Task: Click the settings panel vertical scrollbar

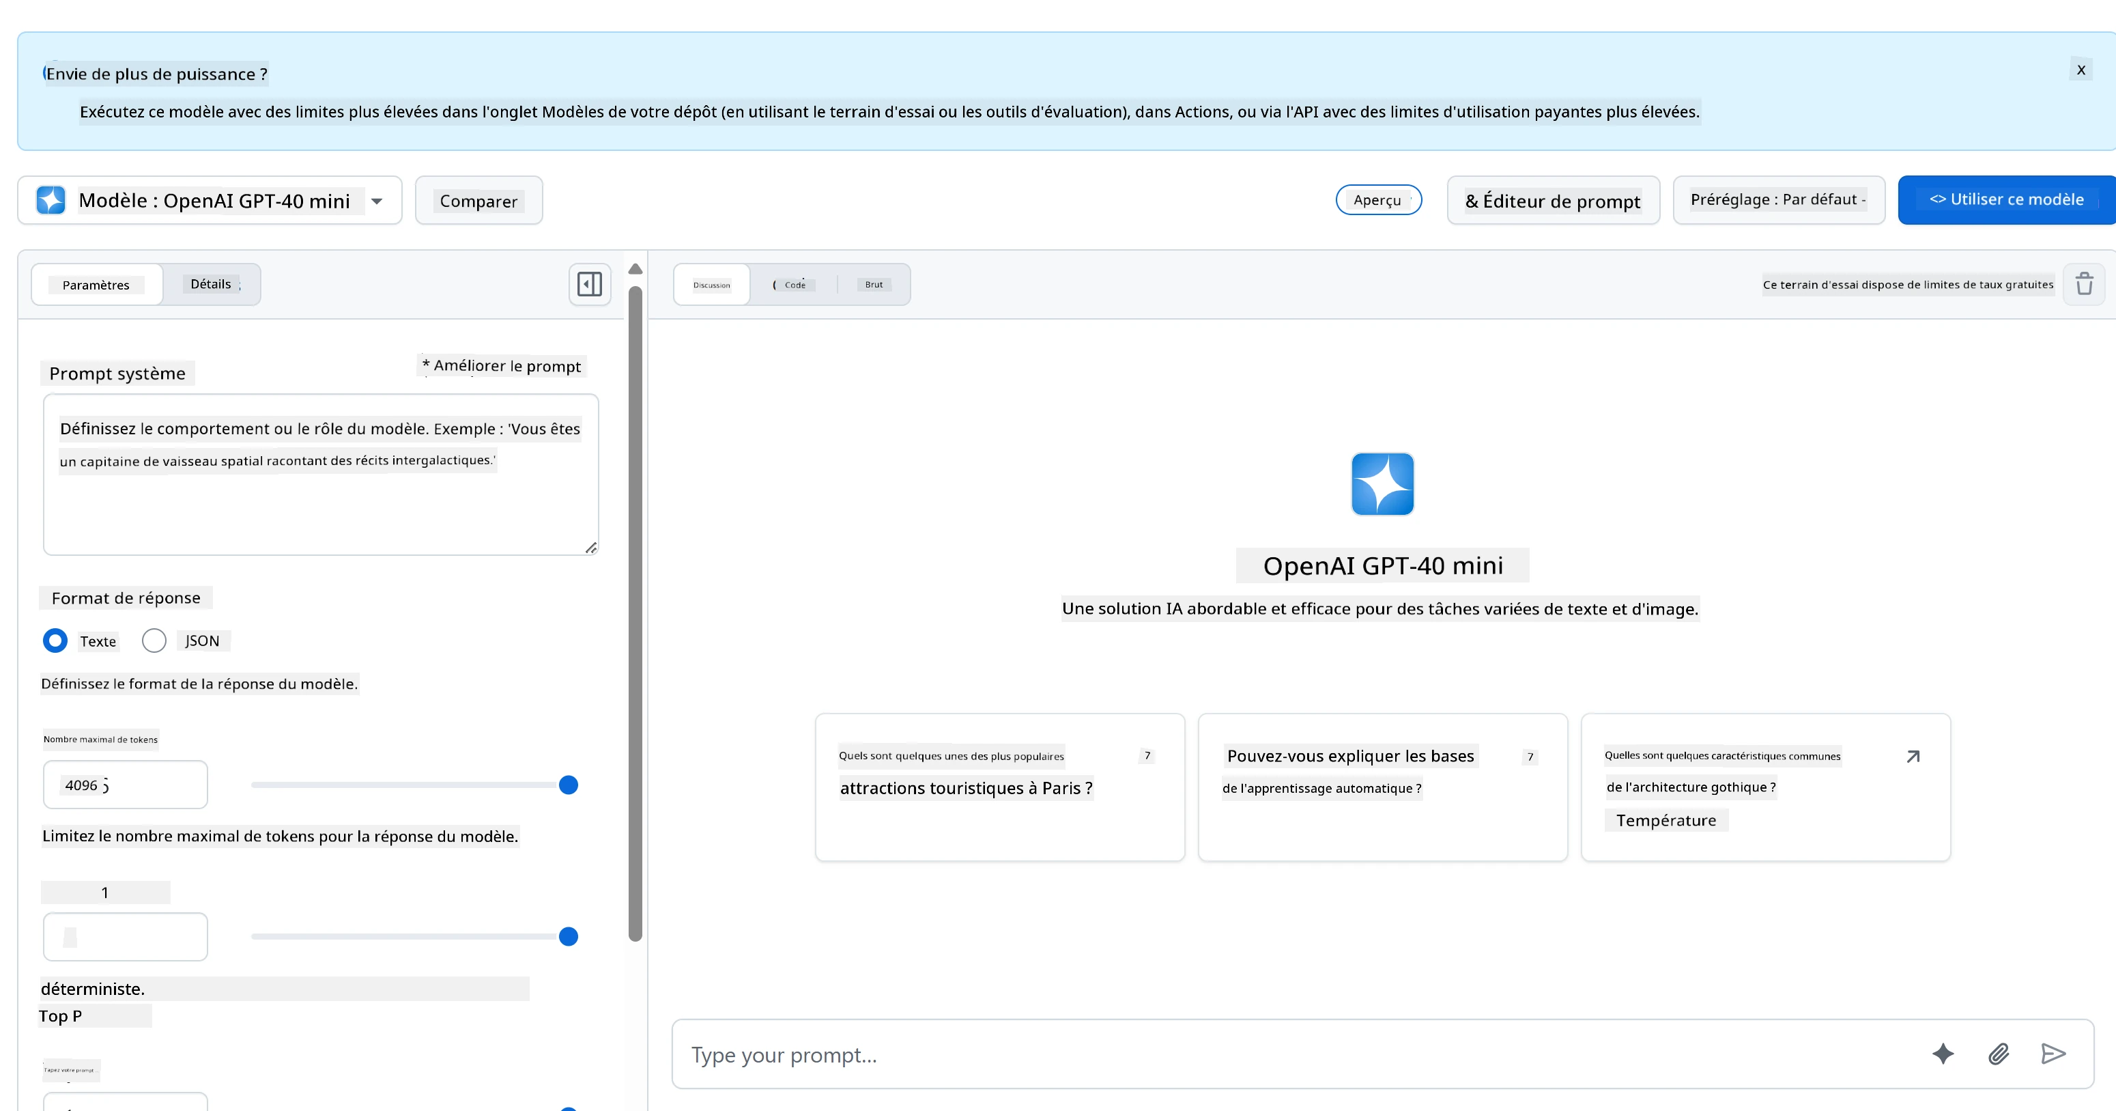Action: [635, 613]
